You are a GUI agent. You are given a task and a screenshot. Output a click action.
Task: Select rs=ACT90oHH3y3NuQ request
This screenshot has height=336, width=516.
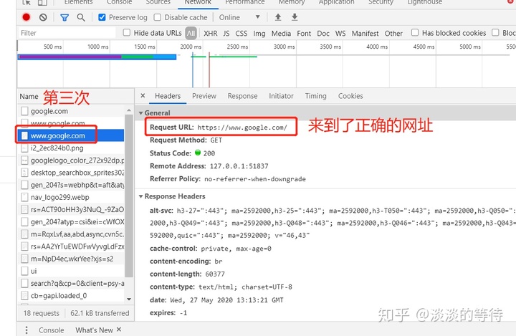pos(72,209)
